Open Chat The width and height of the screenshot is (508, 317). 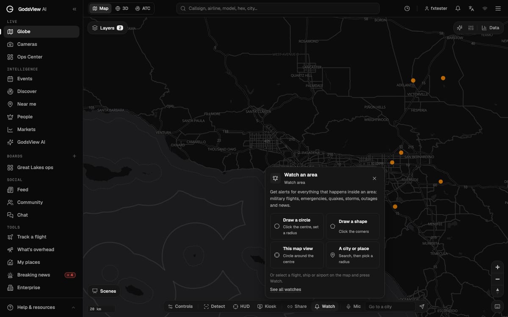click(41, 215)
